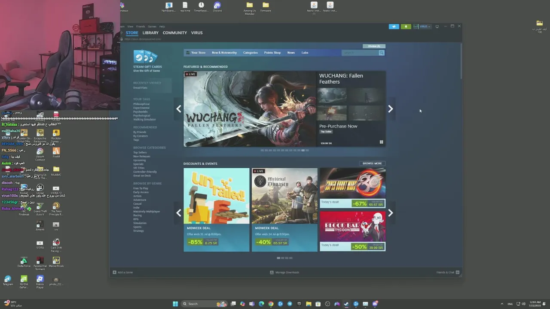Open the green Steam notifications bell
The width and height of the screenshot is (550, 309).
click(406, 27)
